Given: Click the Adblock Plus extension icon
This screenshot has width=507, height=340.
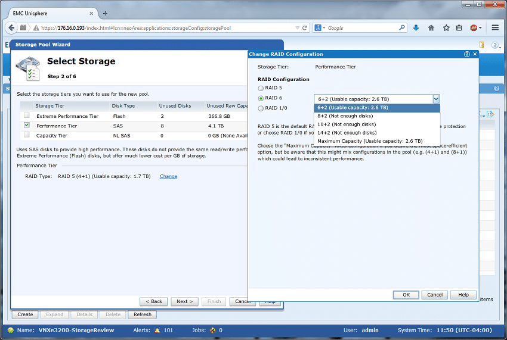Looking at the screenshot, I should click(x=474, y=28).
